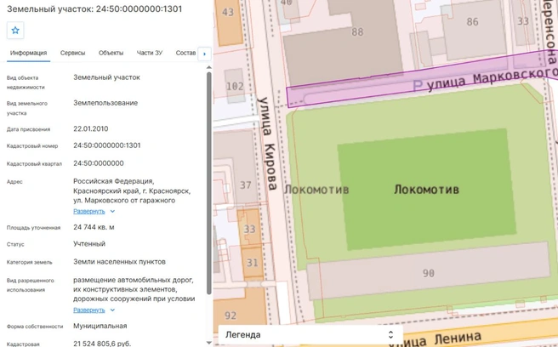The image size is (558, 347).
Task: Expand permitted use text via Развернуть link
Action: point(89,310)
